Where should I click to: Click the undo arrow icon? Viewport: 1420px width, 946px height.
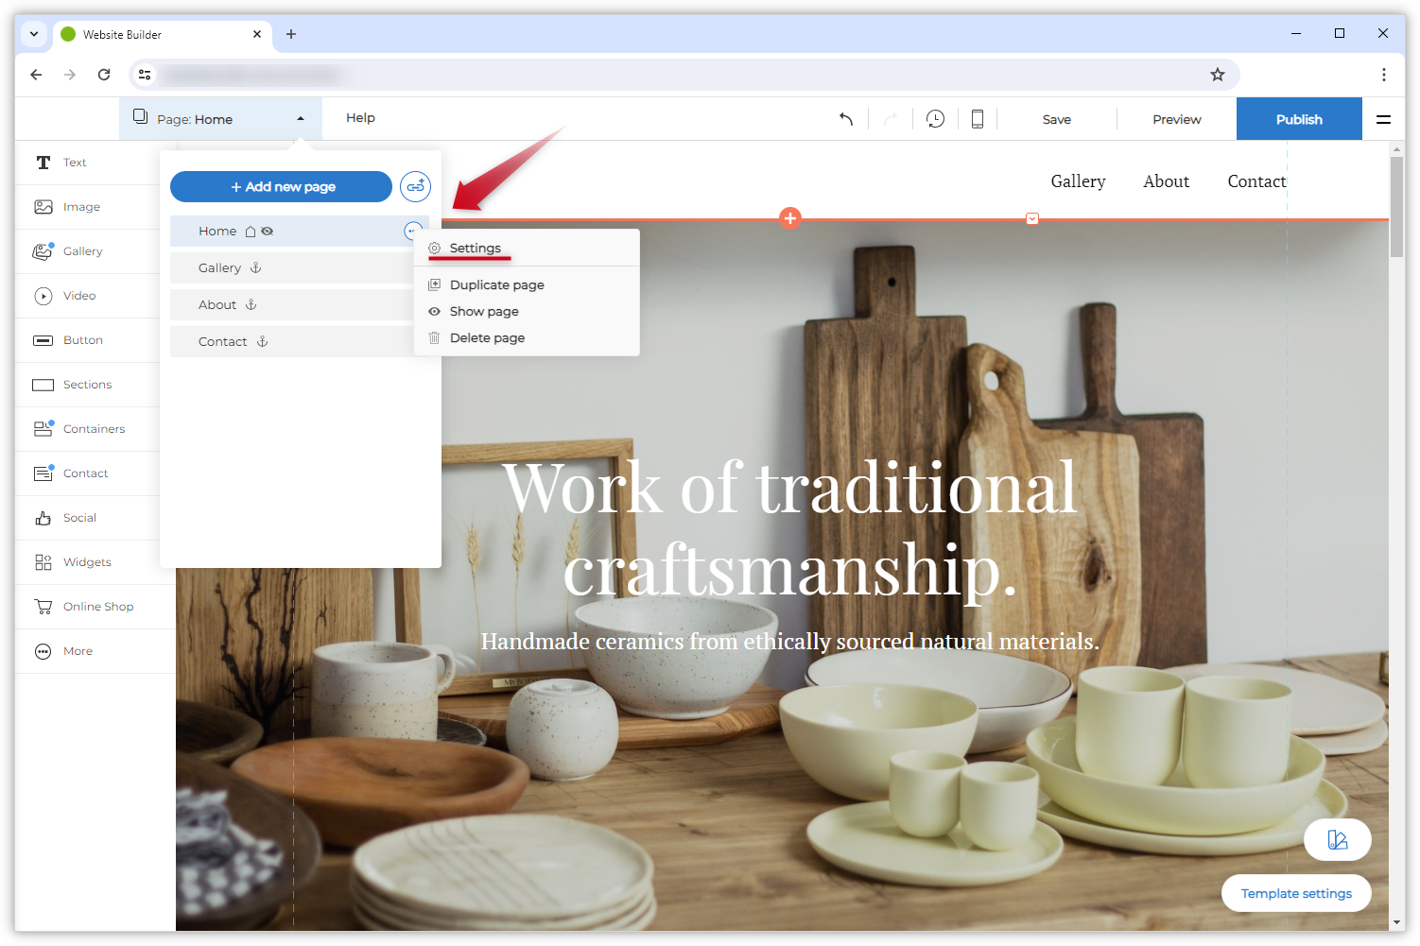coord(846,119)
